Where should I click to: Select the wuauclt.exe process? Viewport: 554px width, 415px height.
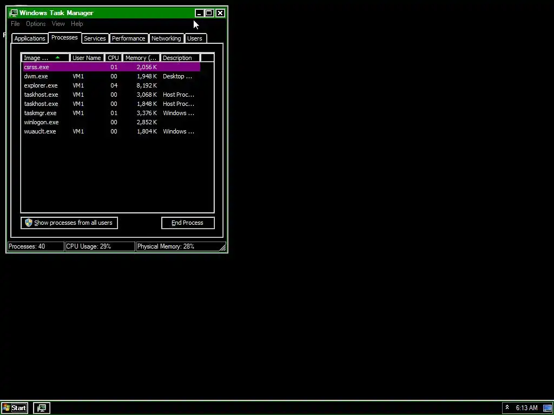(x=111, y=131)
